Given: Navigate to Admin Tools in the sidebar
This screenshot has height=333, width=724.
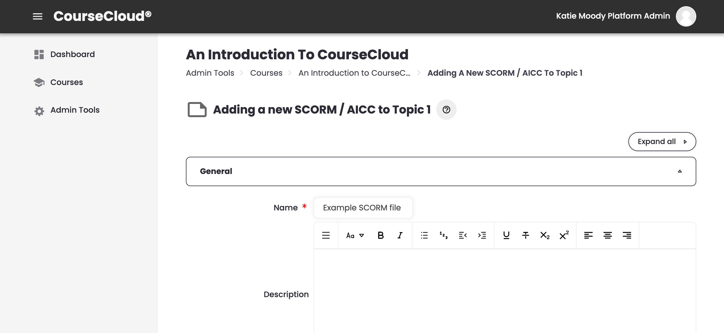Looking at the screenshot, I should [x=75, y=110].
